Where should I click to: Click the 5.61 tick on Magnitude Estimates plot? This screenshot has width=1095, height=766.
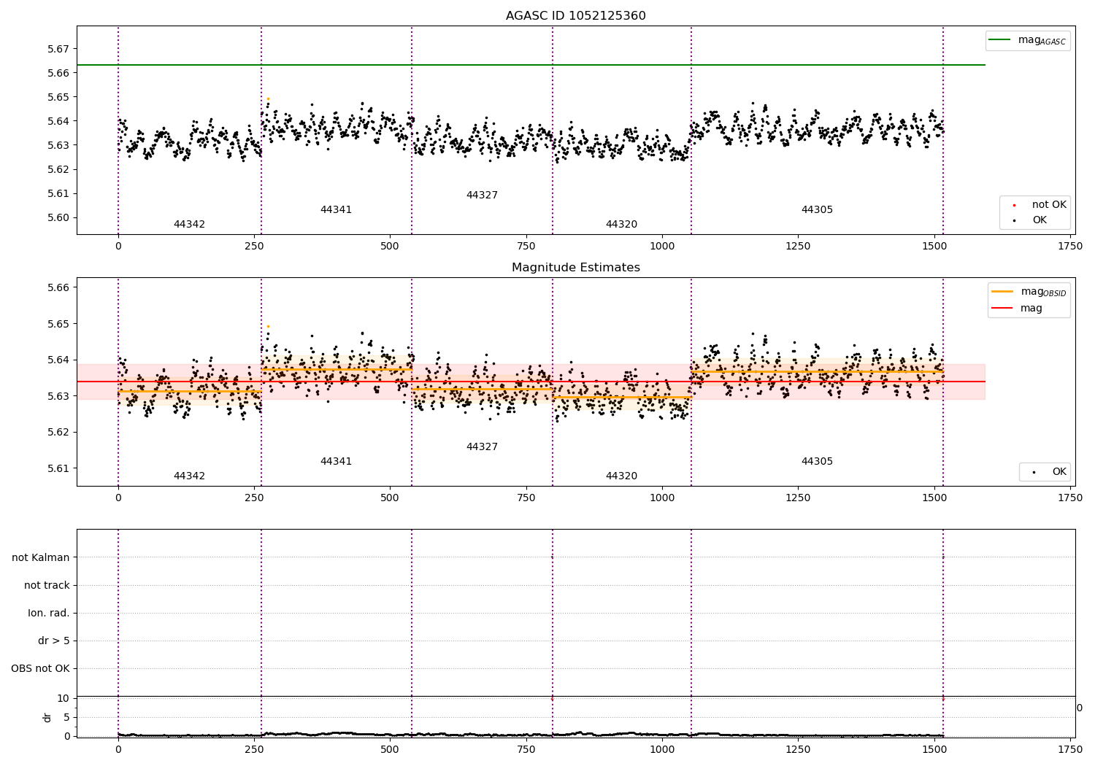pyautogui.click(x=58, y=468)
